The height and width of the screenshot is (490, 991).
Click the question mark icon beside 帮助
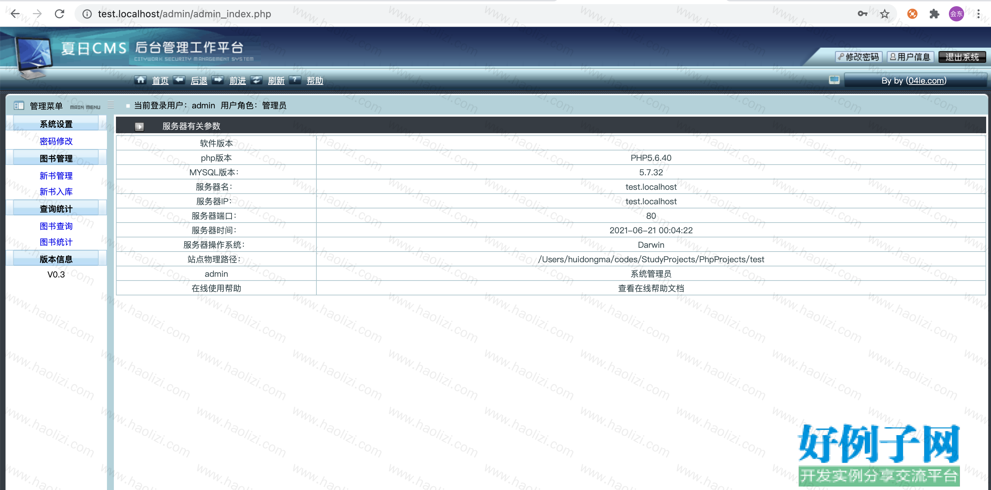tap(295, 80)
